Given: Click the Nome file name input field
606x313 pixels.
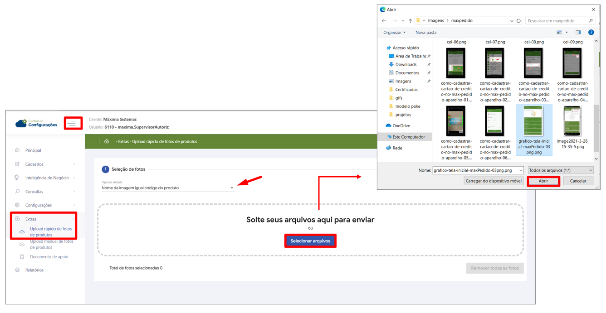Looking at the screenshot, I should click(x=478, y=170).
